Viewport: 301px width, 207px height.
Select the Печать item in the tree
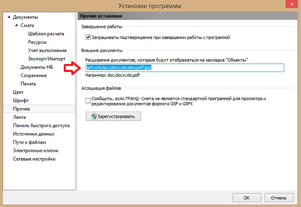(x=28, y=83)
